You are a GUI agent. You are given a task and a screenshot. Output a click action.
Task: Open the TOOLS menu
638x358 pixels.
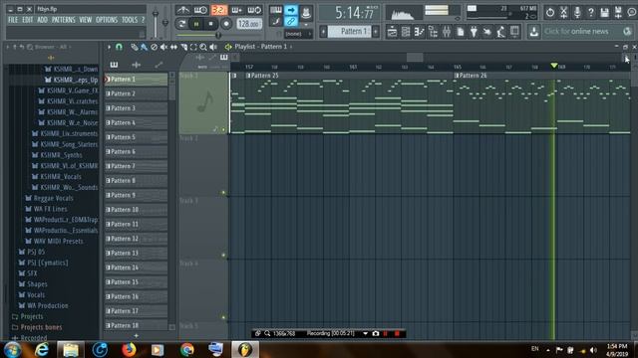pyautogui.click(x=130, y=20)
